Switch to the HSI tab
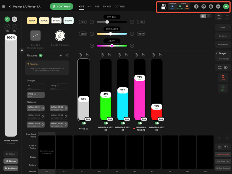 click(x=89, y=7)
